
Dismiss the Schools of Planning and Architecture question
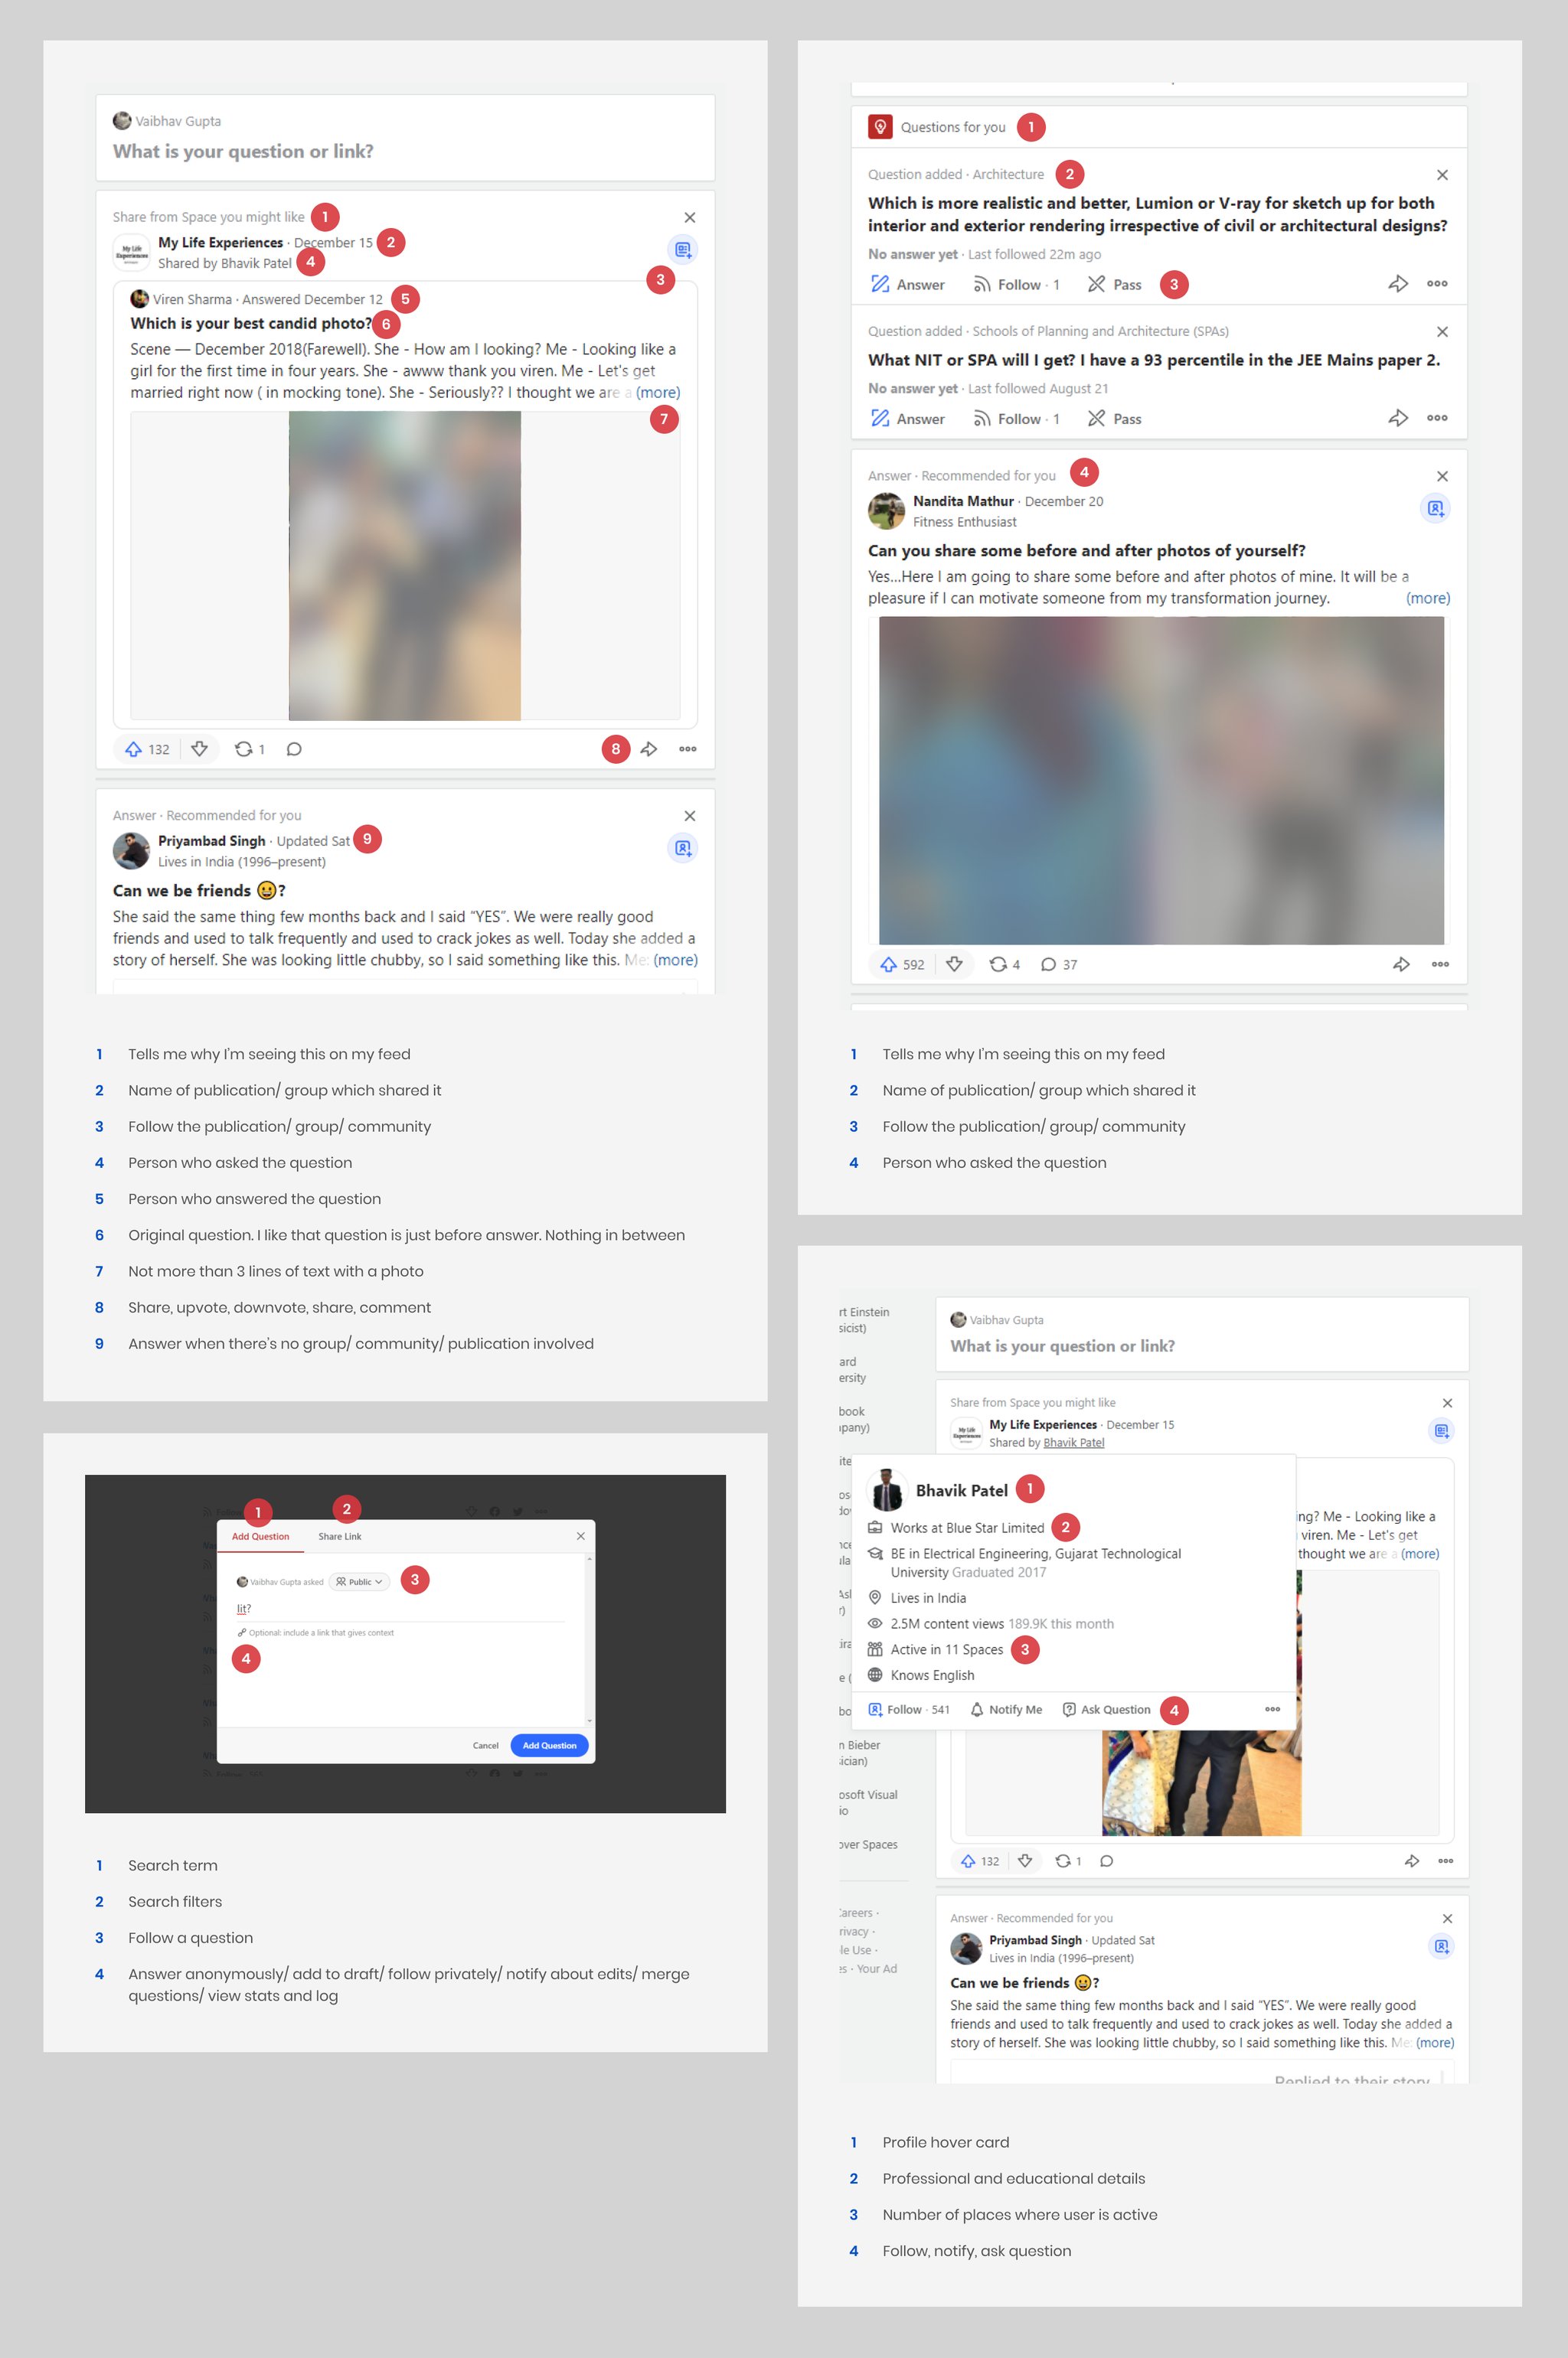(1442, 332)
